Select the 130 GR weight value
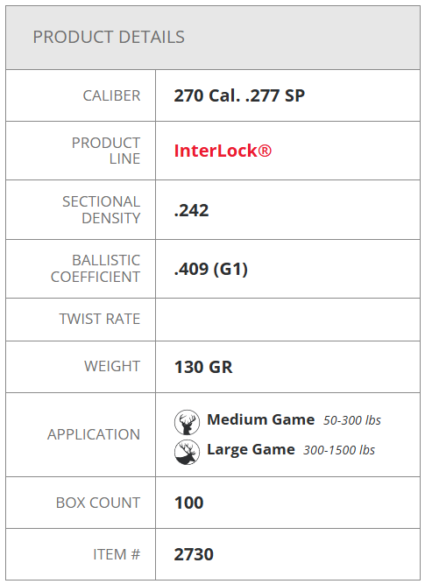This screenshot has height=584, width=425. click(203, 367)
